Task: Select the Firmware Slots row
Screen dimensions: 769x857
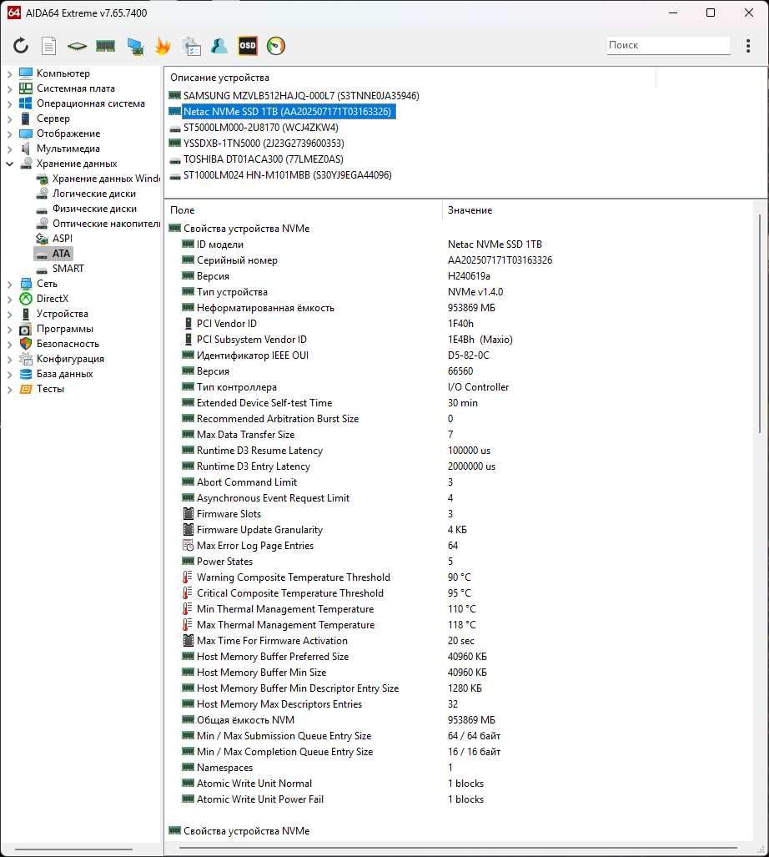Action: coord(458,514)
